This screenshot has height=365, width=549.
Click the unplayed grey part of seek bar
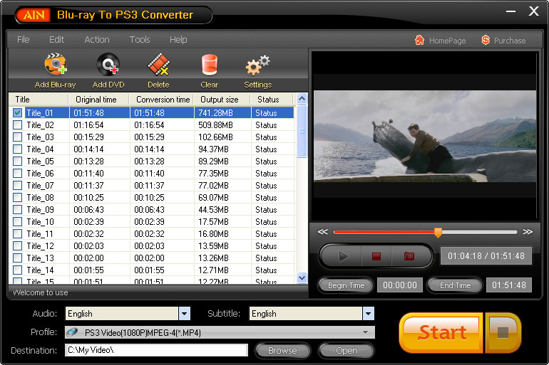(479, 231)
